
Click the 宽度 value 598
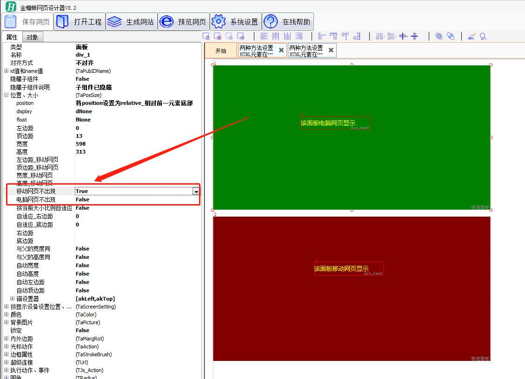(81, 144)
